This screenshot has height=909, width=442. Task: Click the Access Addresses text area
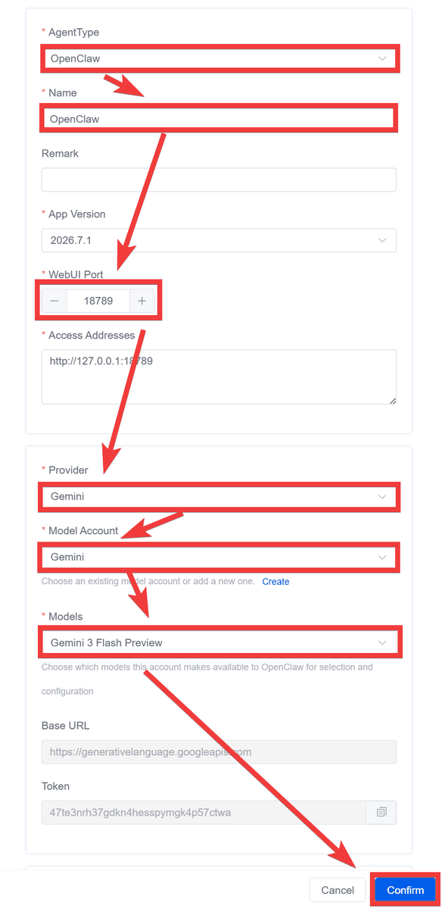219,376
